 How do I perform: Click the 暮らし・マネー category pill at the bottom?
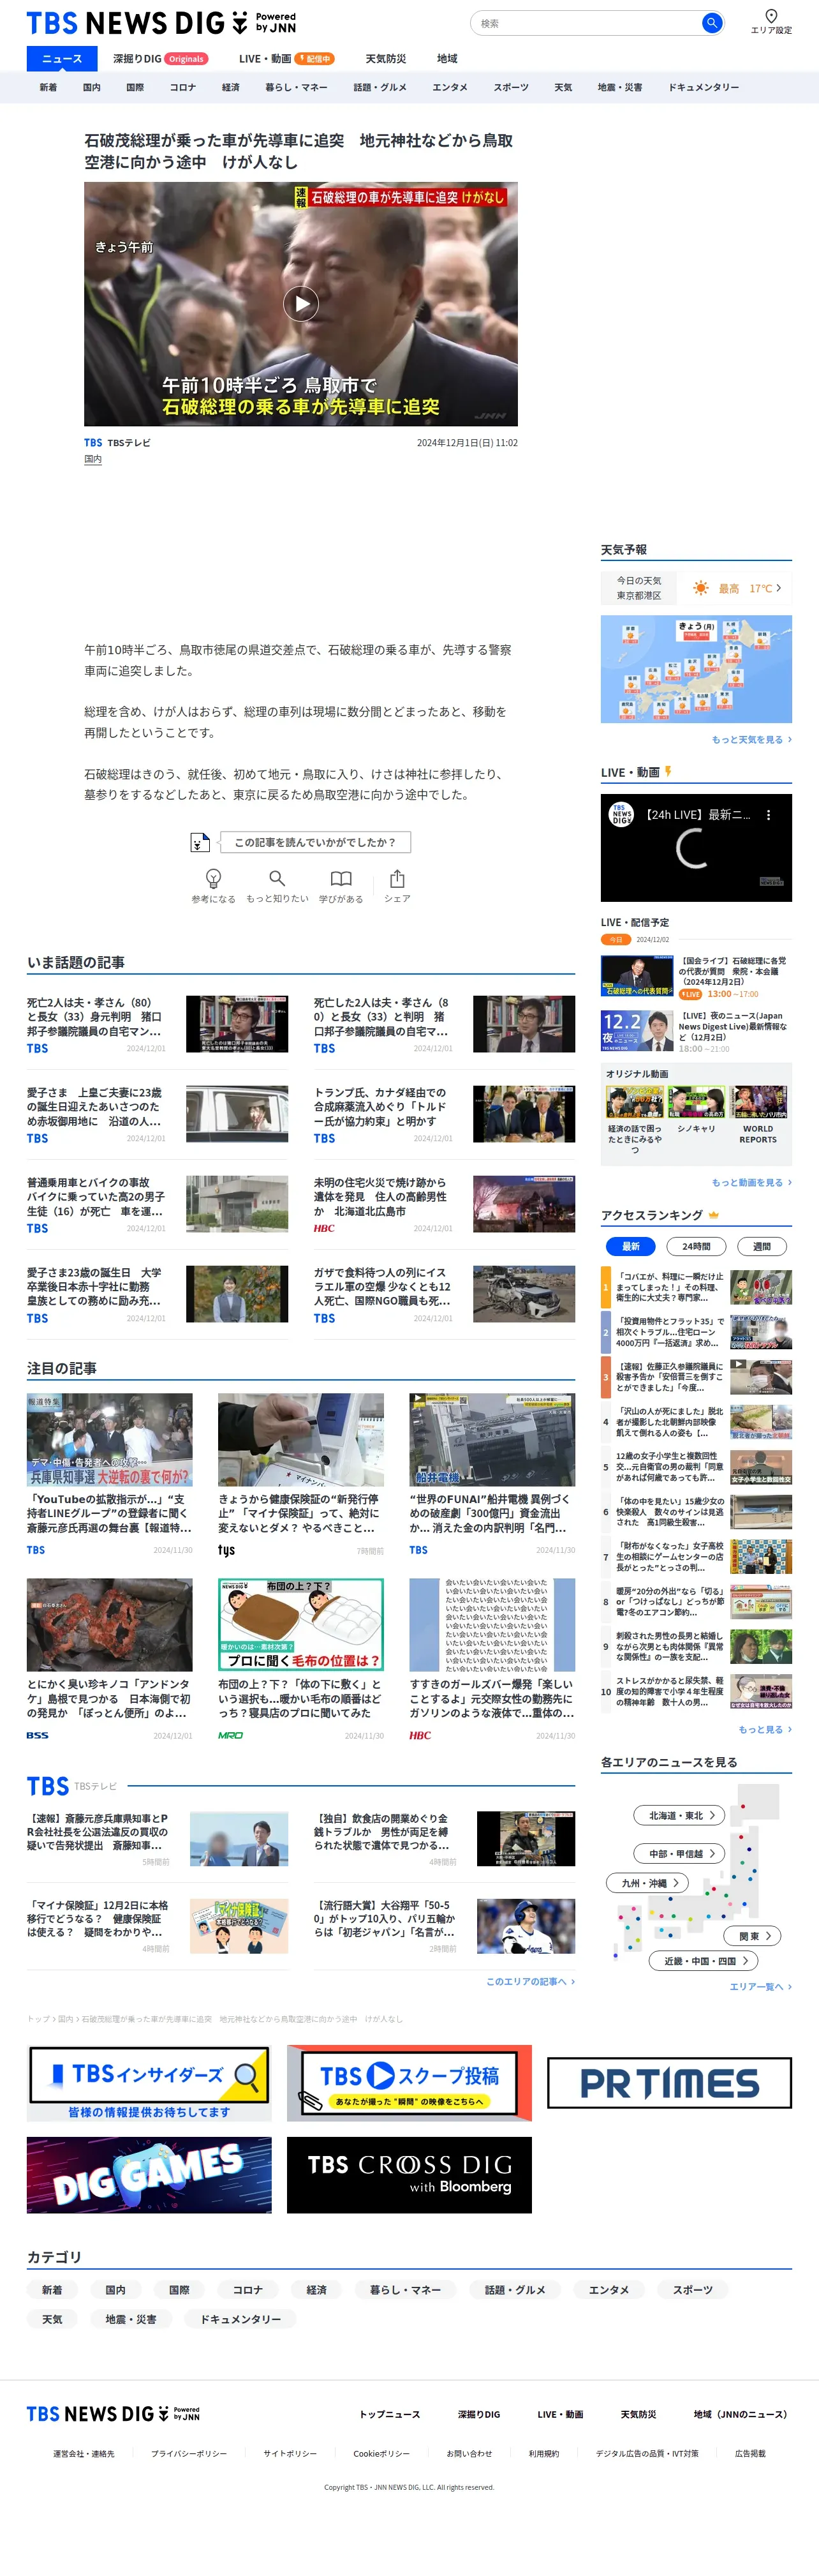pos(404,2289)
